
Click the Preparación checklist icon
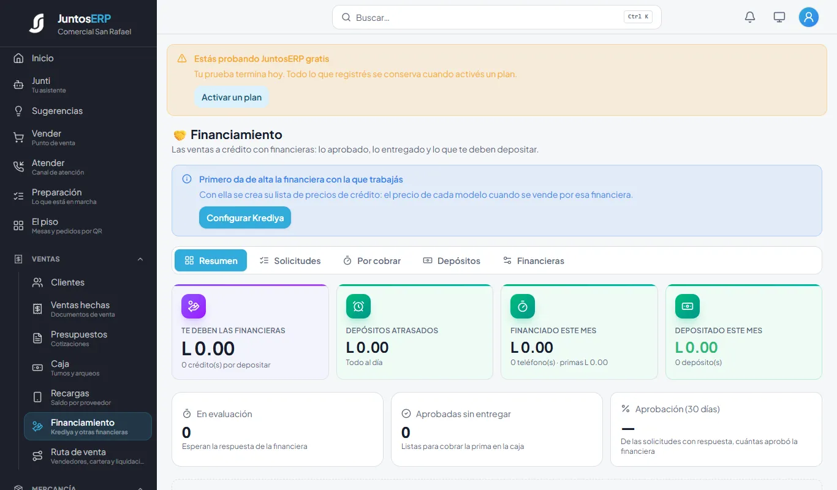pyautogui.click(x=18, y=197)
